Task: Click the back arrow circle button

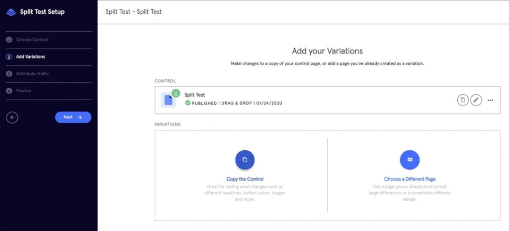Action: coord(12,117)
